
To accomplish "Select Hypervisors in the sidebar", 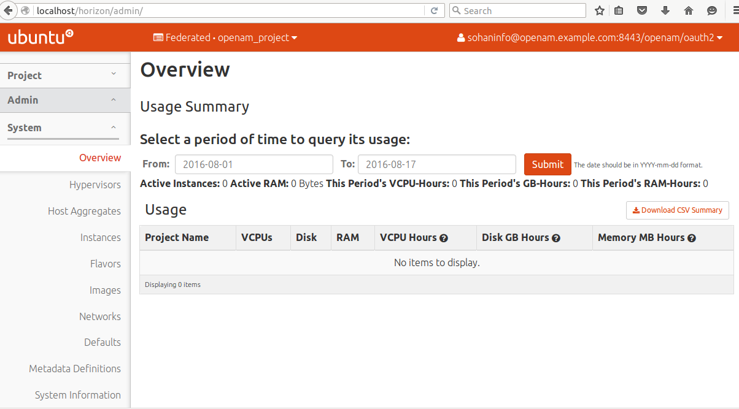I will pyautogui.click(x=95, y=185).
